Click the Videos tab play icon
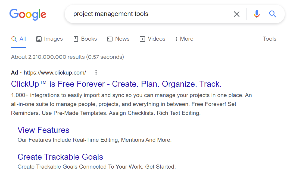This screenshot has height=177, width=287. click(142, 39)
